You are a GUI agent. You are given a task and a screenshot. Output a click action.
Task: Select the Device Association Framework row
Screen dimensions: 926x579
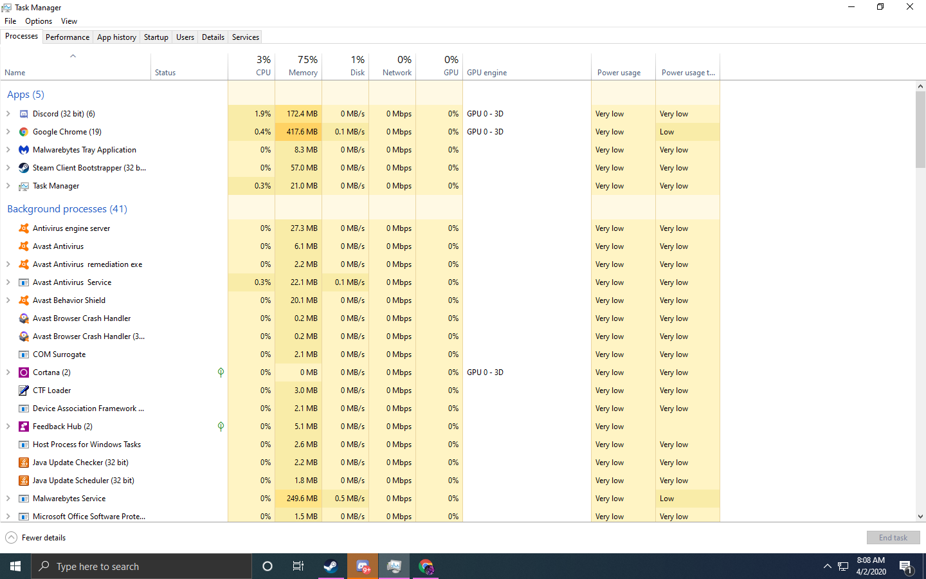click(359, 409)
